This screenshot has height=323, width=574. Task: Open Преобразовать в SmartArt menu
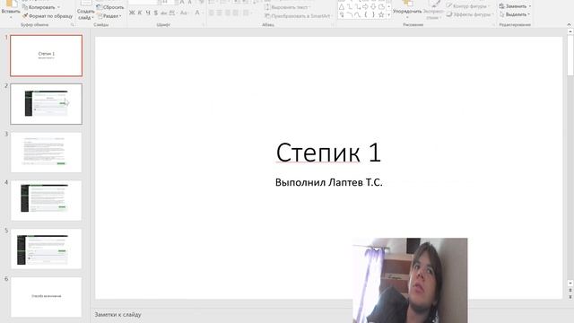coord(299,16)
